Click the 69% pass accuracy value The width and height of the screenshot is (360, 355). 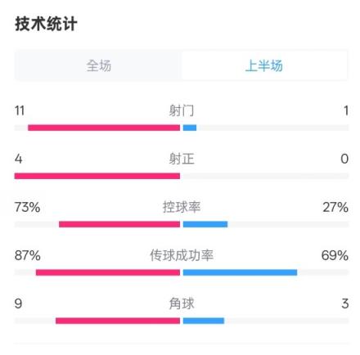[335, 255]
